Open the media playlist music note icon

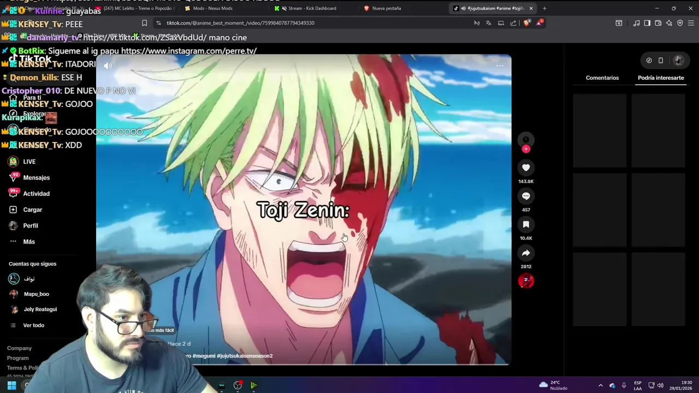pyautogui.click(x=636, y=23)
